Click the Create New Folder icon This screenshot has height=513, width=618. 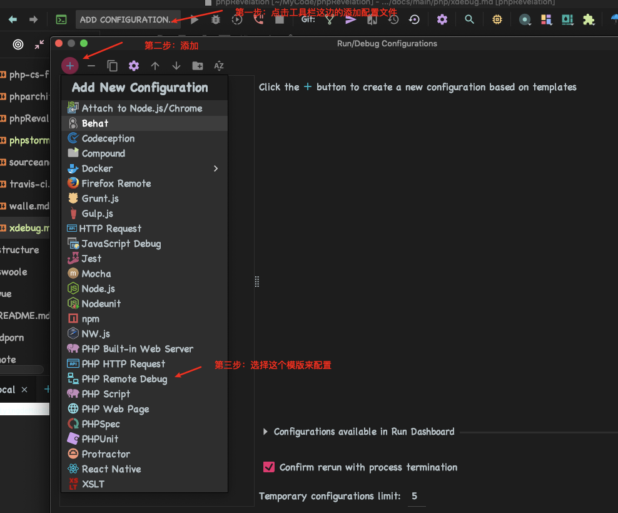(198, 66)
